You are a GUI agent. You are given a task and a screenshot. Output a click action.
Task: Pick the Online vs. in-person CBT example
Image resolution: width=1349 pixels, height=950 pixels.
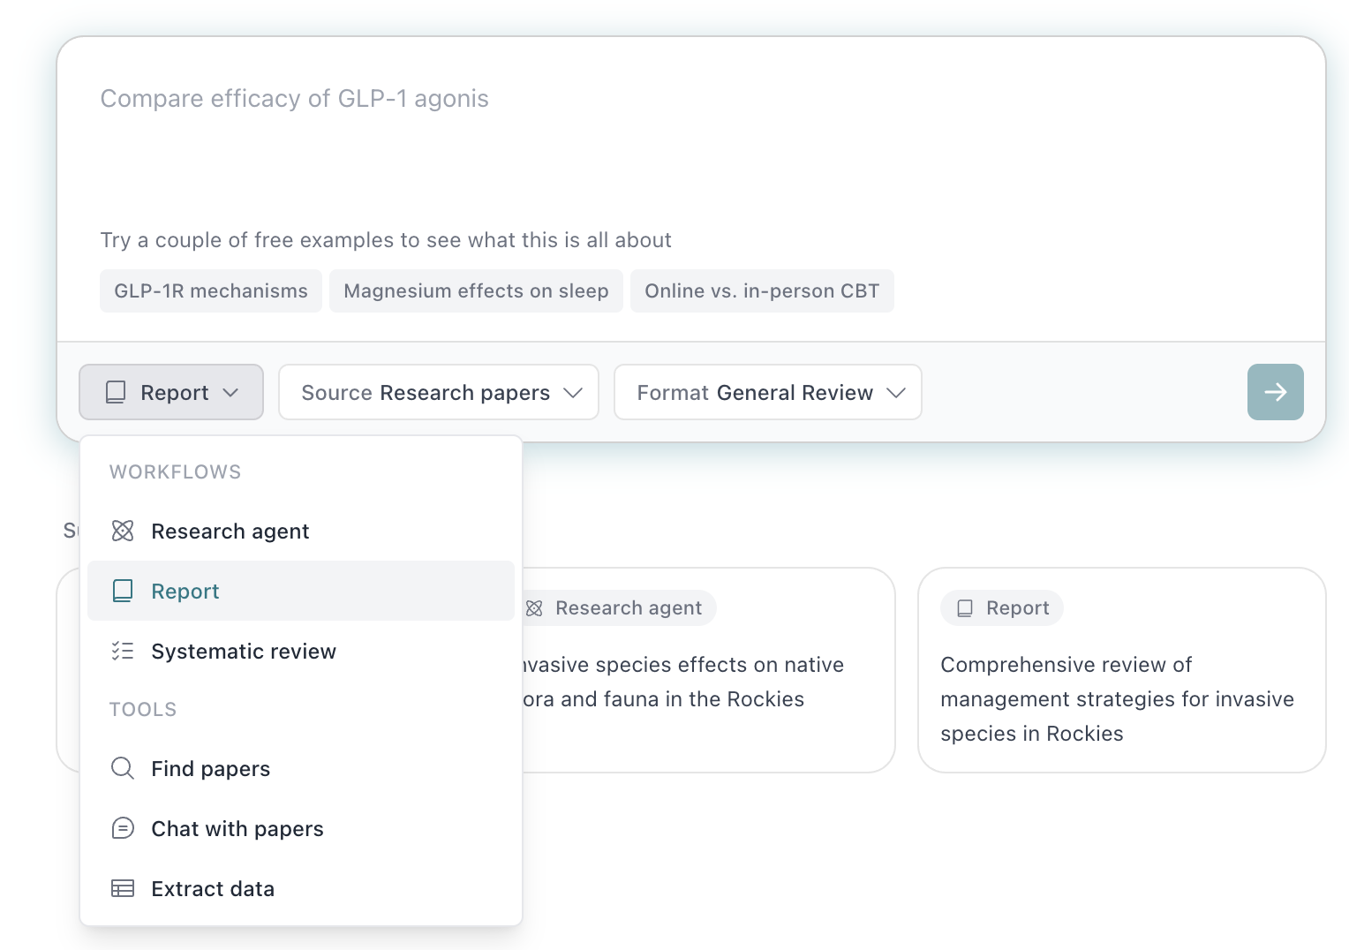[762, 291]
